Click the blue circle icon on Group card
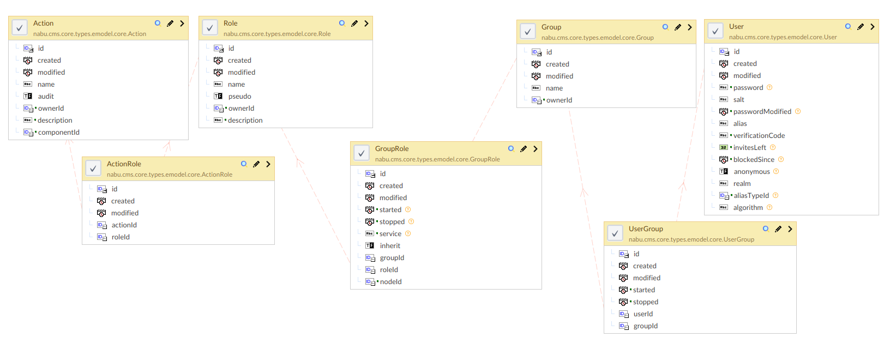The height and width of the screenshot is (349, 896). point(665,27)
